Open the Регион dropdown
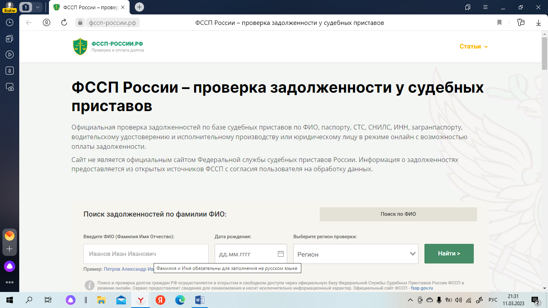Screen dimensions: 548x308 pos(356,254)
